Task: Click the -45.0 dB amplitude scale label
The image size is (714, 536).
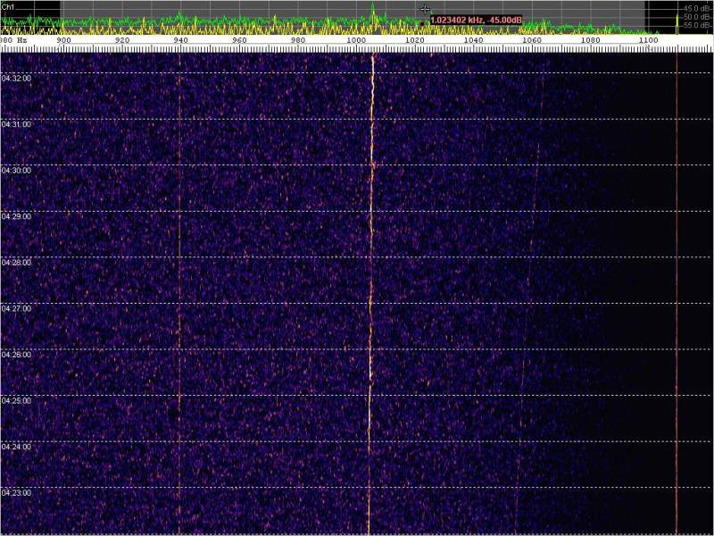Action: (694, 8)
